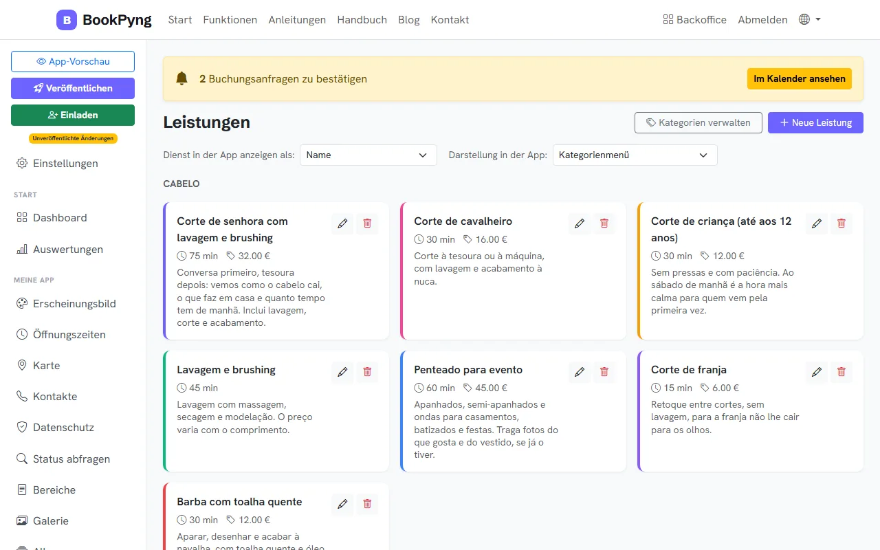Click the 'Corte de cavalheiro' title
This screenshot has width=880, height=550.
click(463, 221)
